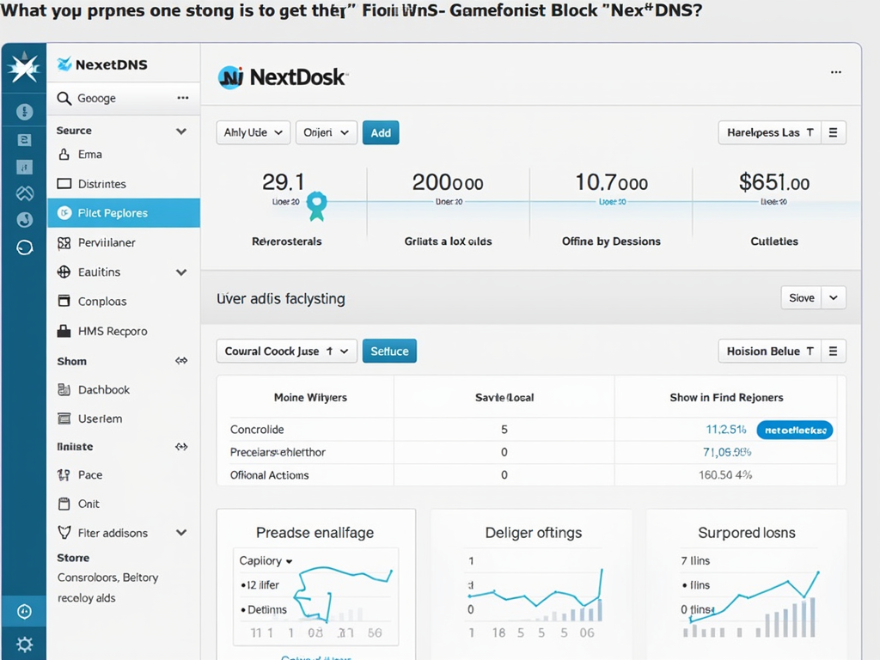The width and height of the screenshot is (880, 660).
Task: Open Perviiilaner in the sidebar
Action: [x=124, y=243]
